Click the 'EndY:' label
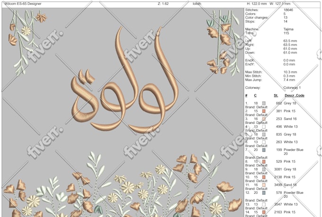This screenshot has width=322, height=217. point(250,64)
